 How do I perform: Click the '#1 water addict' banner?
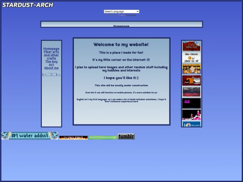(30, 136)
